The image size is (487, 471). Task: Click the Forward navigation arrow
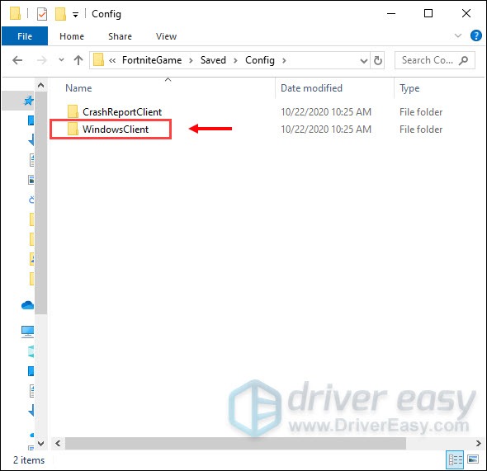click(41, 60)
